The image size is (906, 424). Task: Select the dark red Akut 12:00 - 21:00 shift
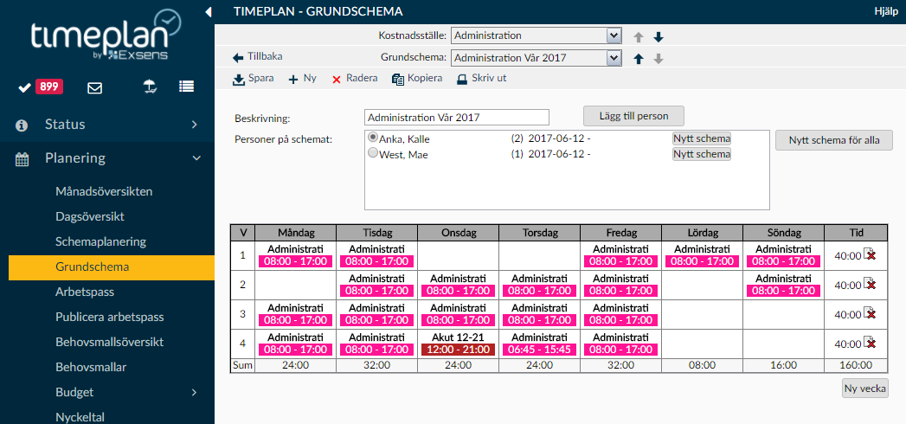tap(458, 350)
